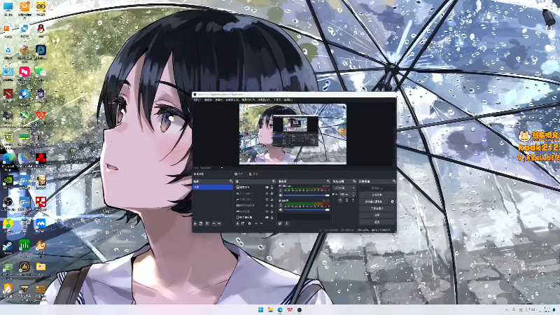Open OBS Settings button in Controls

tap(377, 215)
